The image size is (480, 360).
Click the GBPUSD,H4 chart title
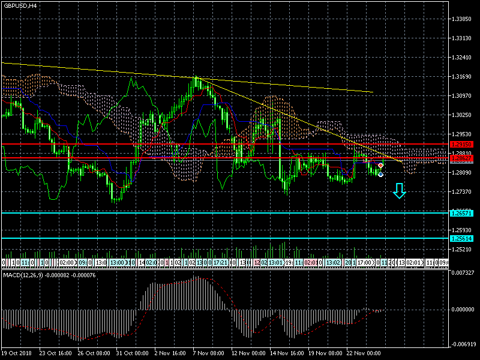(20, 5)
